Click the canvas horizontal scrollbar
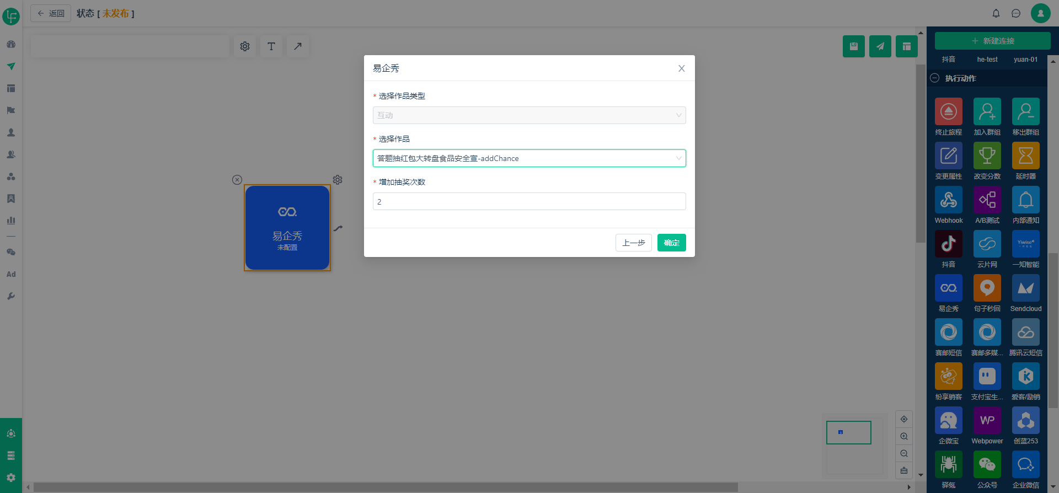1059x493 pixels. point(386,487)
